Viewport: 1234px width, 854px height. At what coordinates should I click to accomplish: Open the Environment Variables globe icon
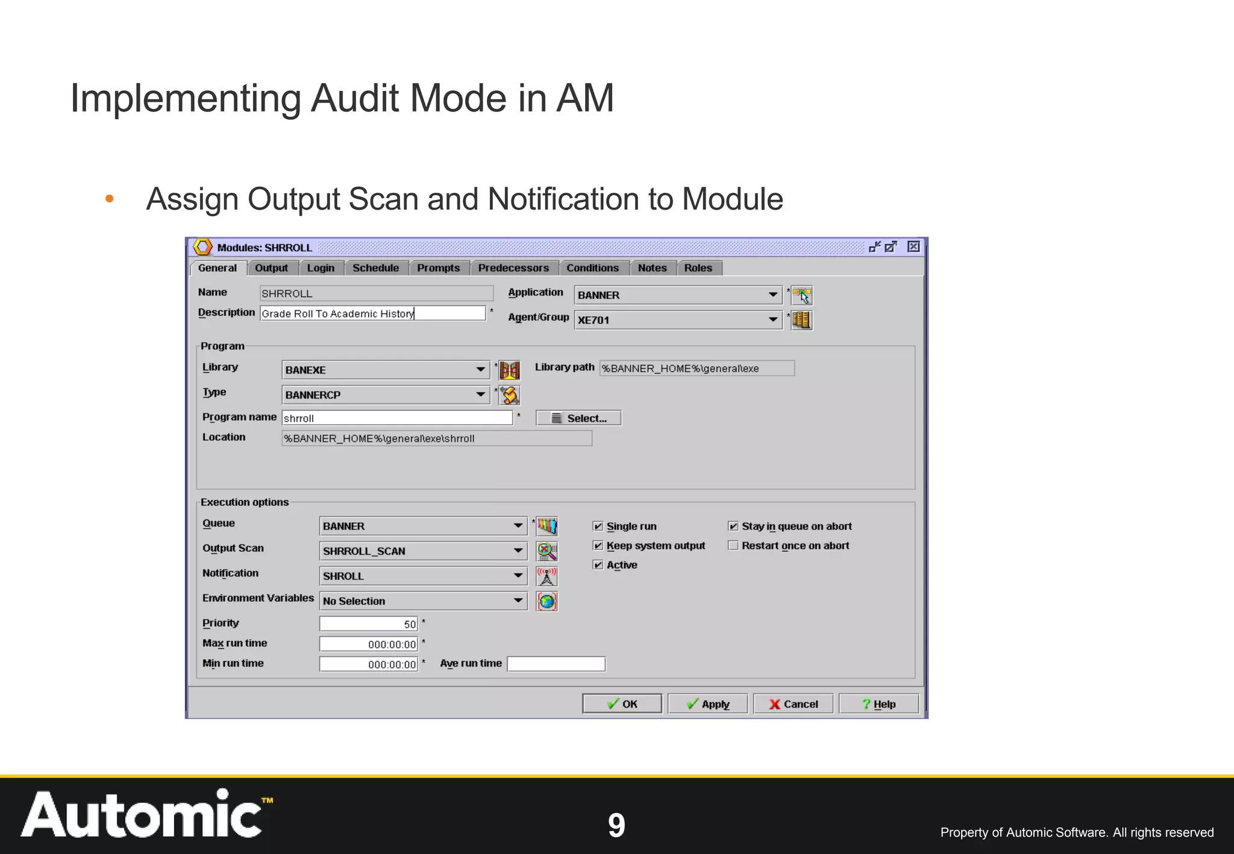pos(547,601)
